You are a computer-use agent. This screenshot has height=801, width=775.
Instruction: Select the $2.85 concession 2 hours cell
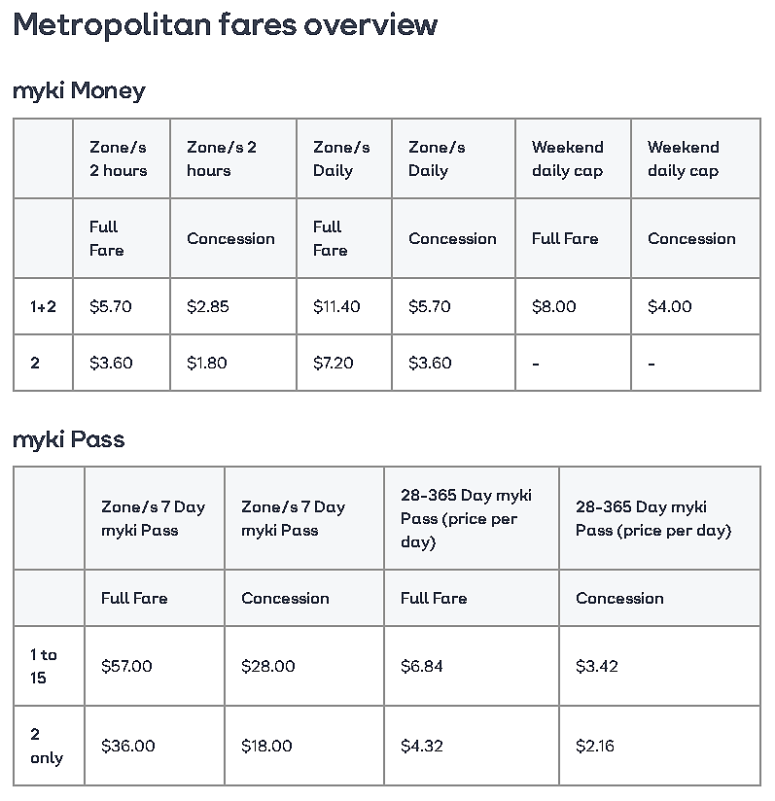click(233, 306)
